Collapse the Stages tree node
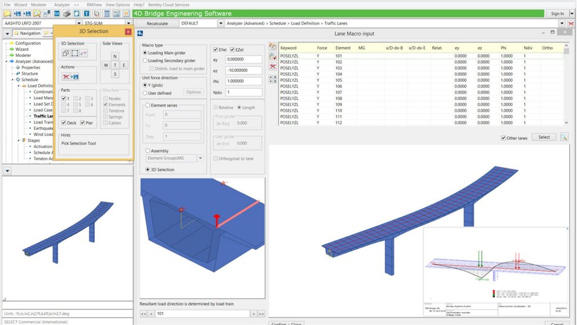The width and height of the screenshot is (577, 325). 19,140
